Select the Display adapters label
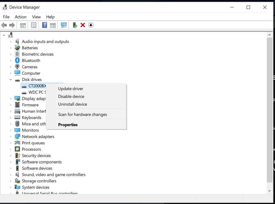 (x=34, y=99)
